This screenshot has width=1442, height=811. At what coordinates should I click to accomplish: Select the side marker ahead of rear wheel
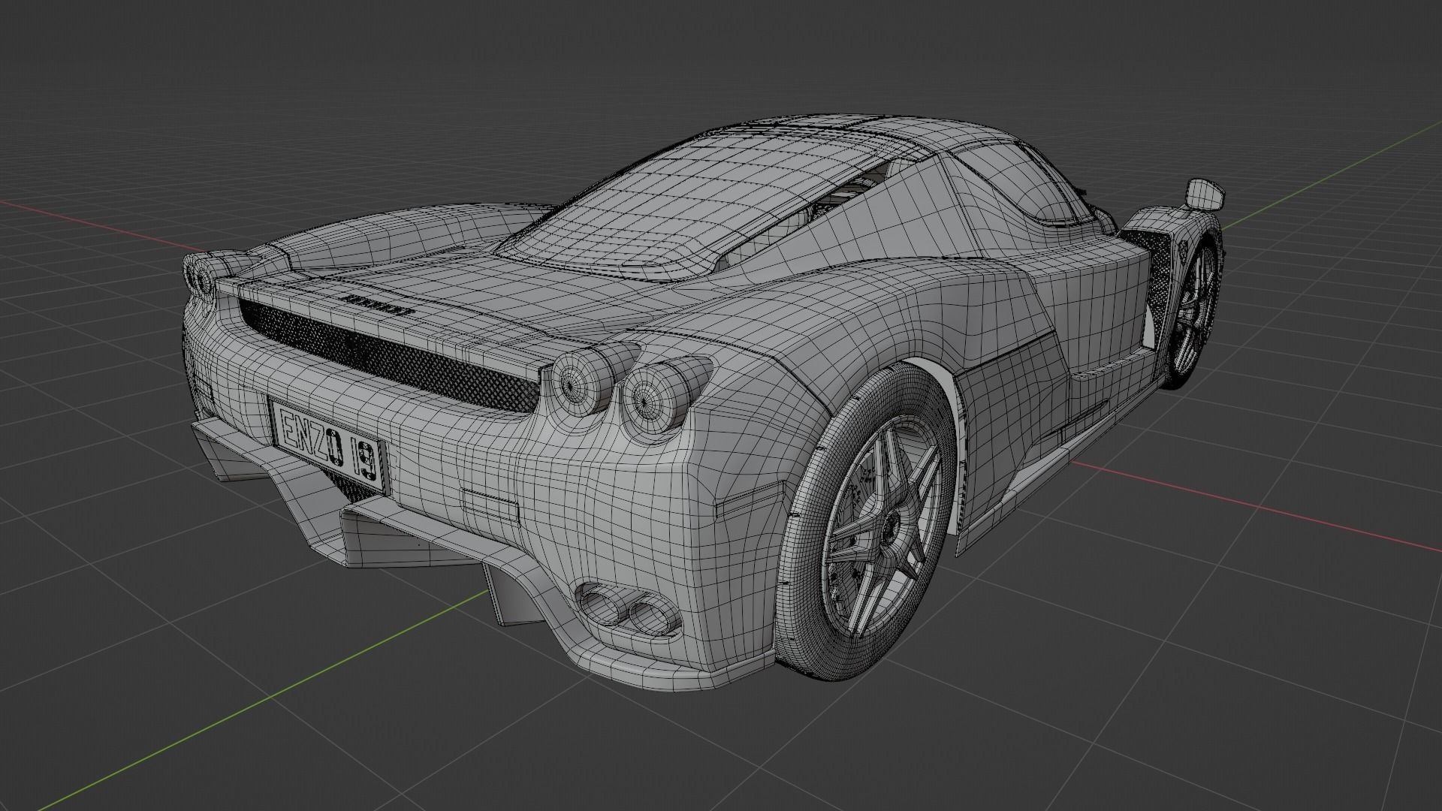751,499
